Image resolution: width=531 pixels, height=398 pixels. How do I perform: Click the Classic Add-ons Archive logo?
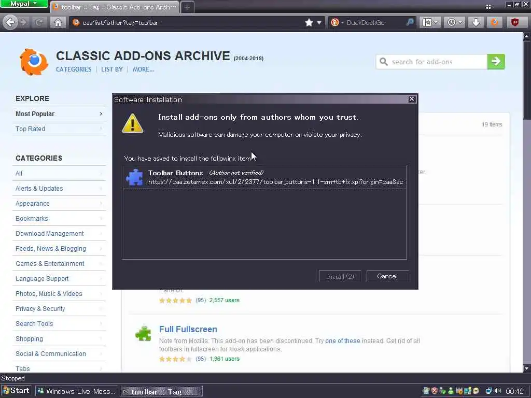point(34,62)
